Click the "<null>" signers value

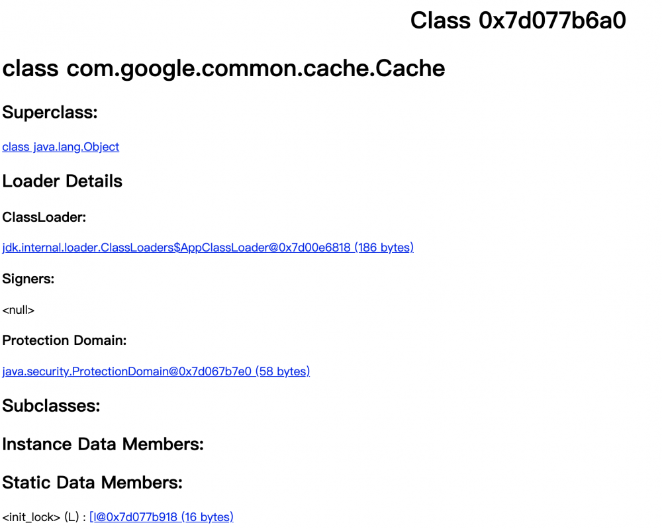pos(18,311)
